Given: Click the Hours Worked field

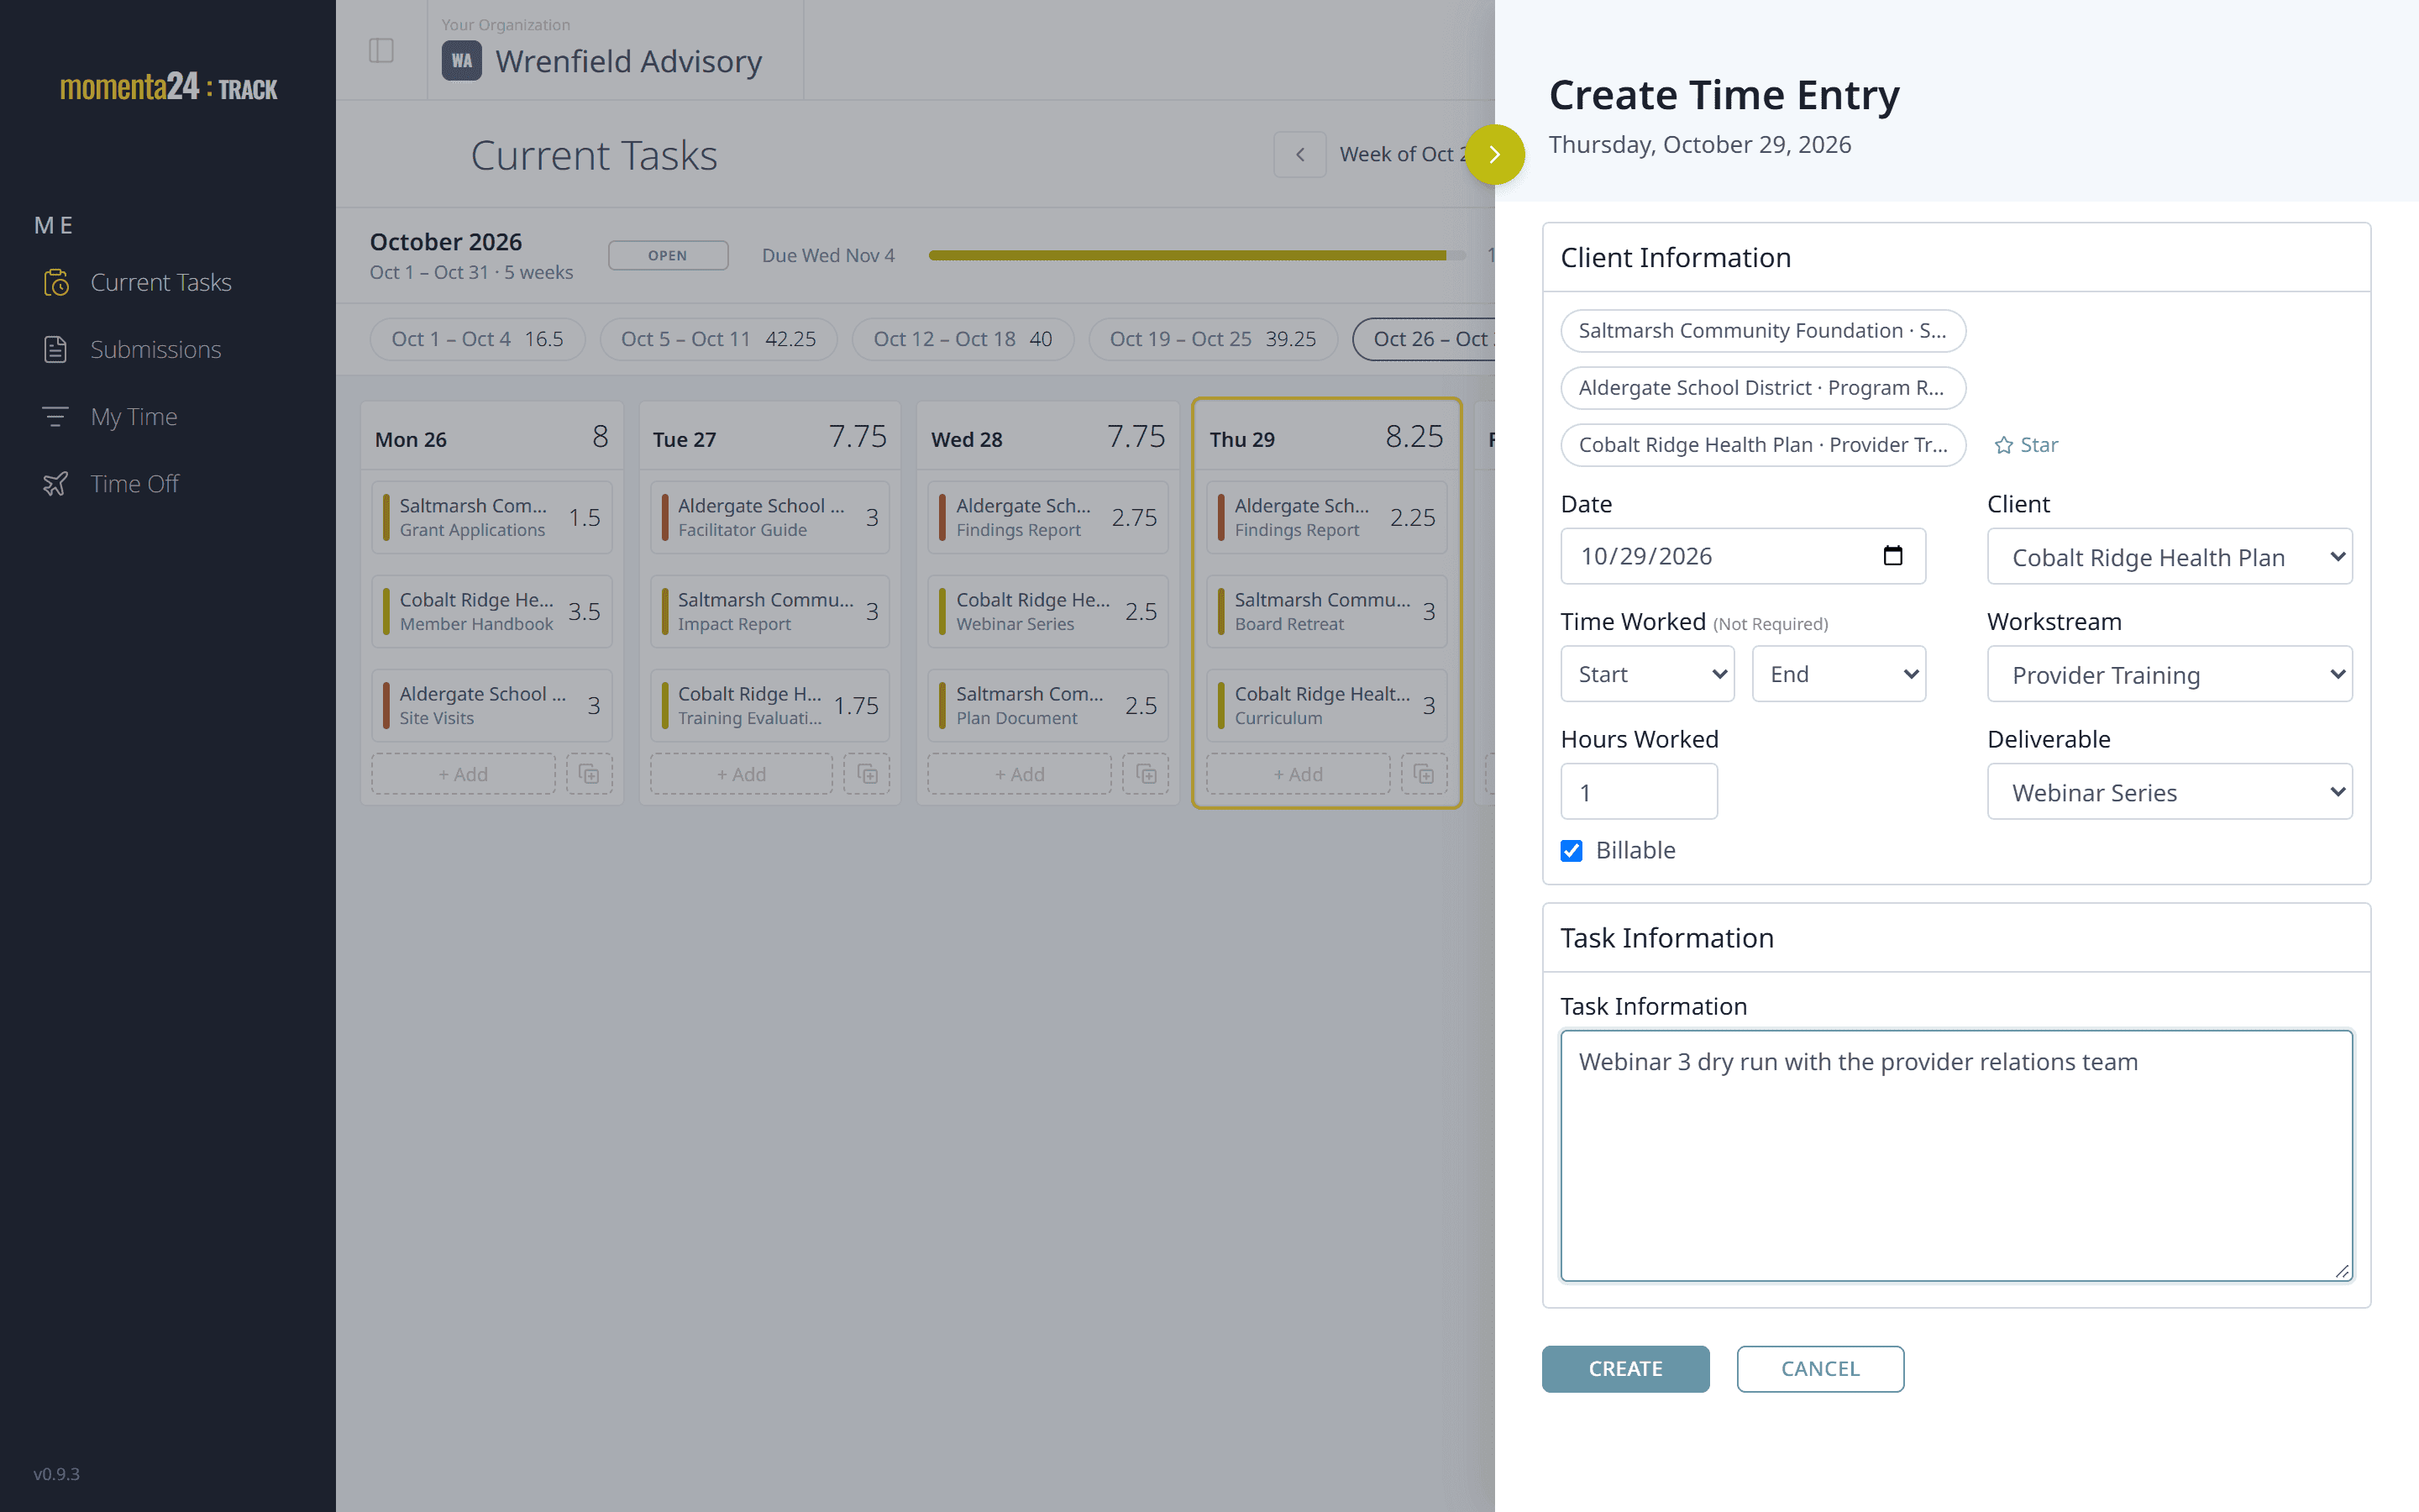Looking at the screenshot, I should (1640, 792).
